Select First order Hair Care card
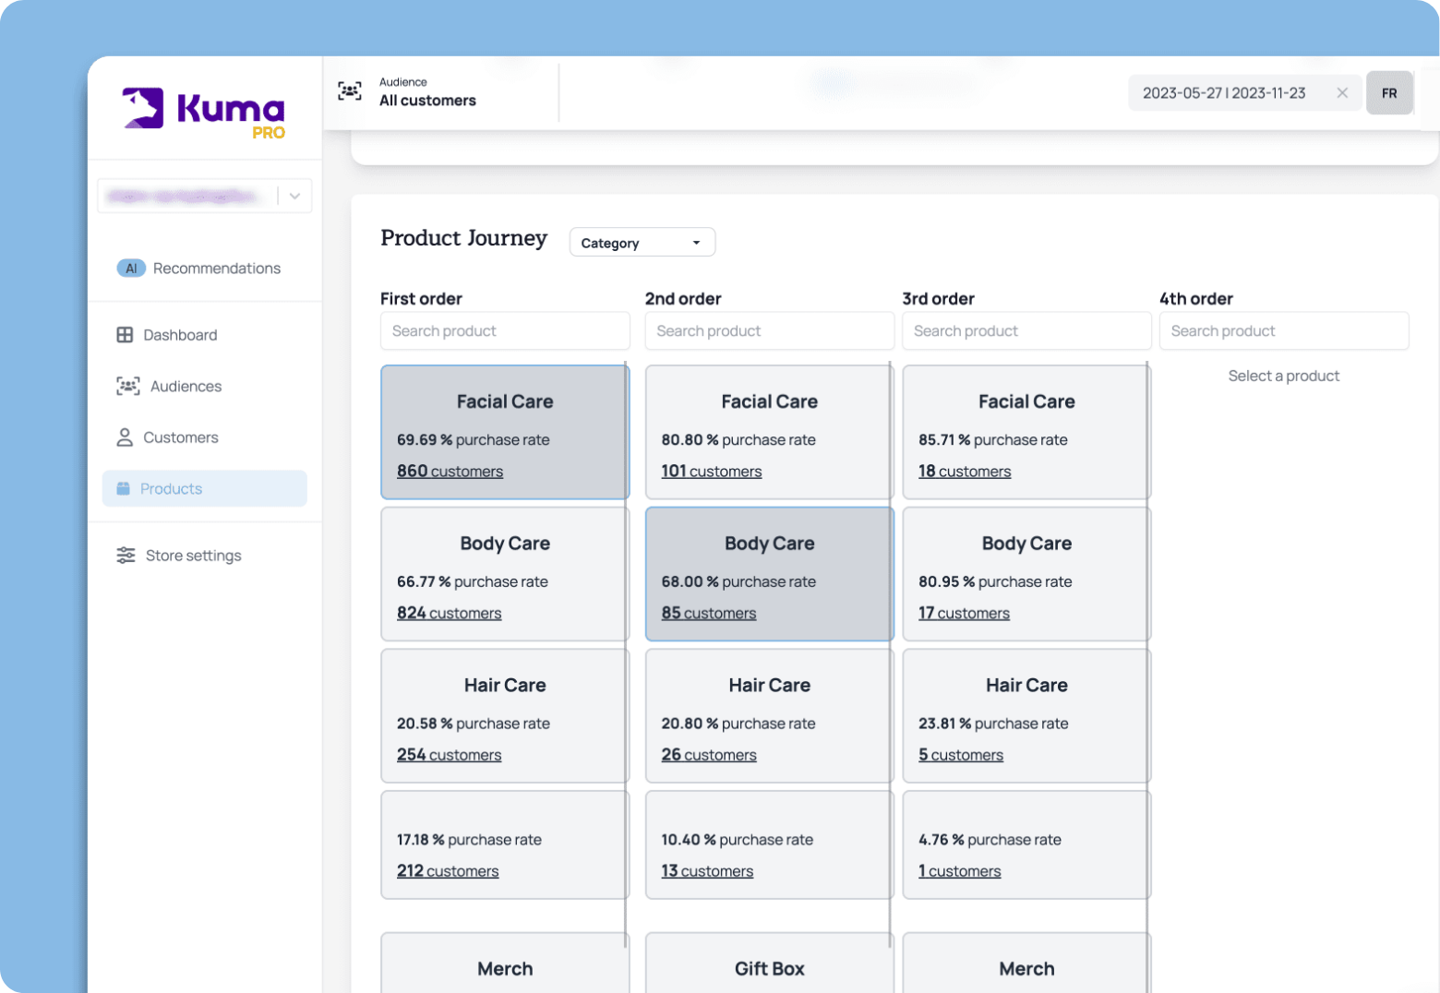The image size is (1440, 993). coord(504,716)
